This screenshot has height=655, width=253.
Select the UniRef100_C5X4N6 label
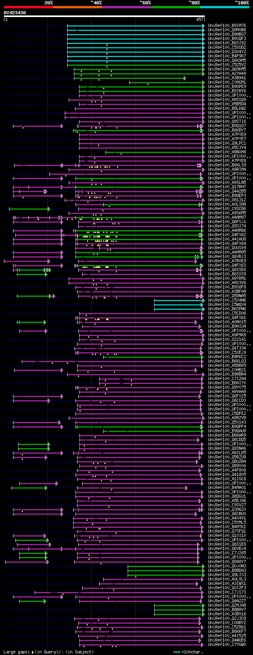pyautogui.click(x=227, y=300)
